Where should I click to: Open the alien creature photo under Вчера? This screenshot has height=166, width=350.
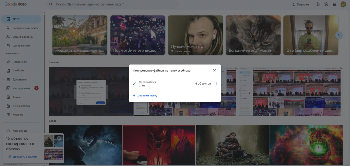pyautogui.click(x=85, y=145)
